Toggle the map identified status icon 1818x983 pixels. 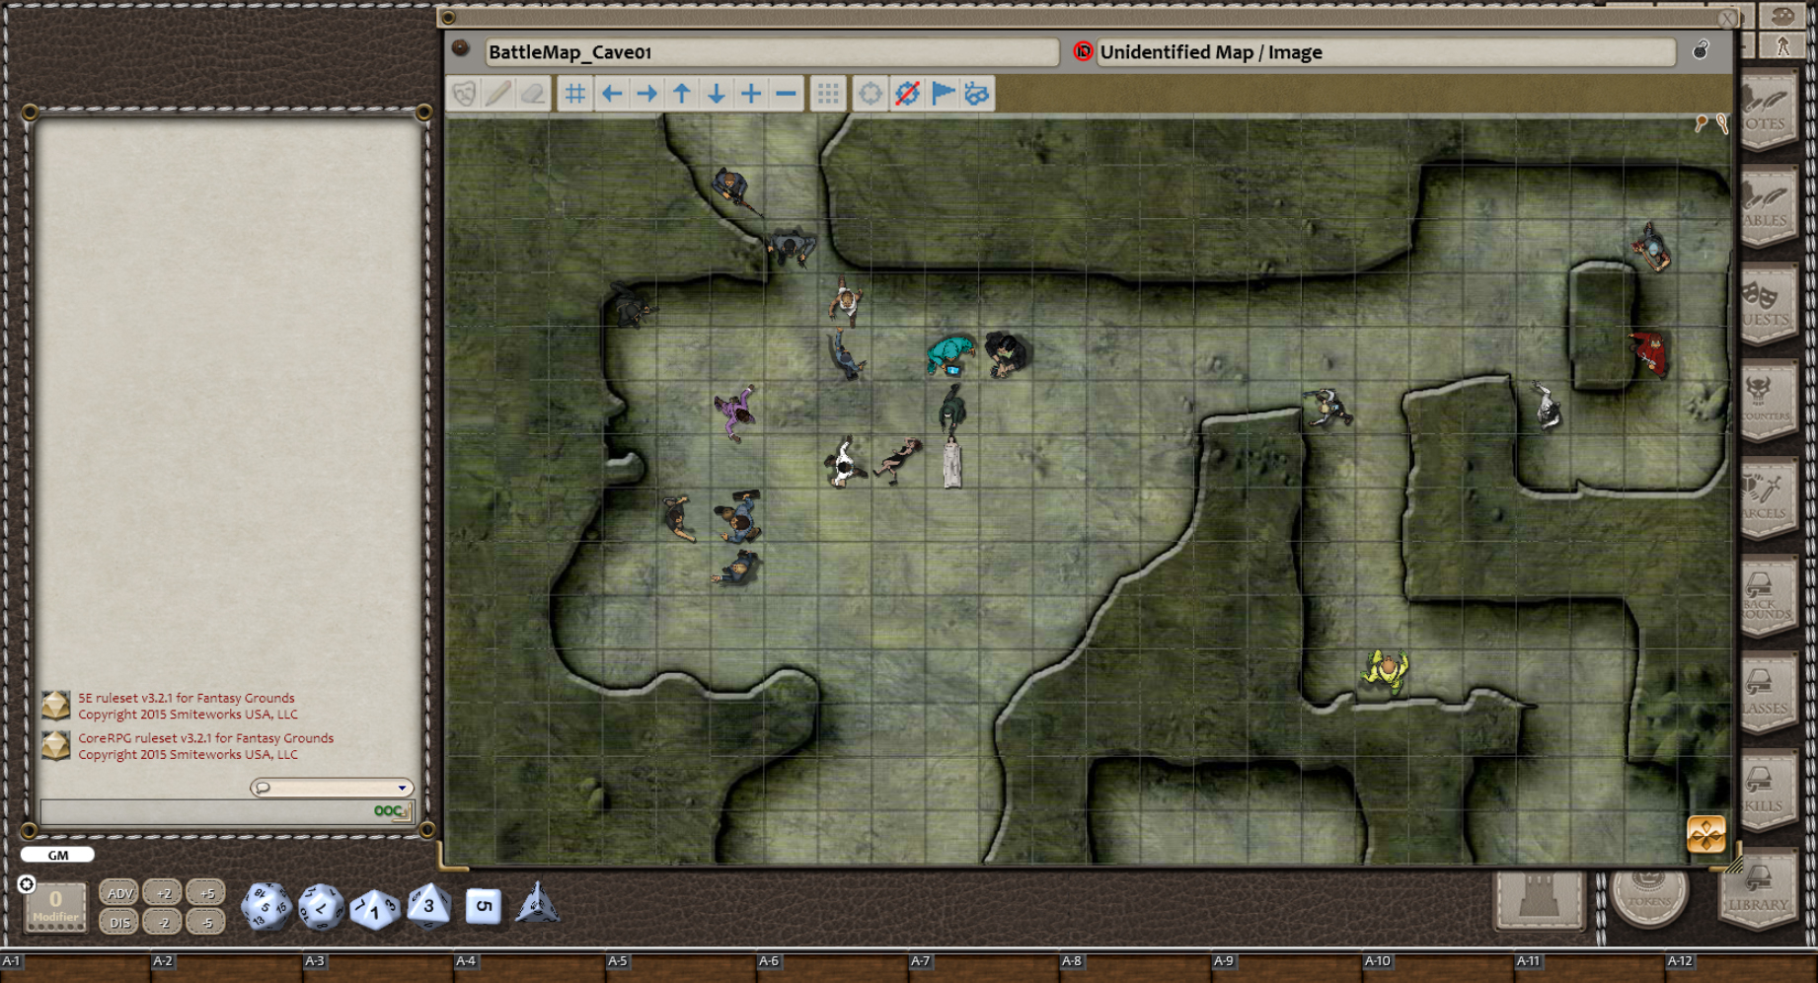click(x=1083, y=52)
